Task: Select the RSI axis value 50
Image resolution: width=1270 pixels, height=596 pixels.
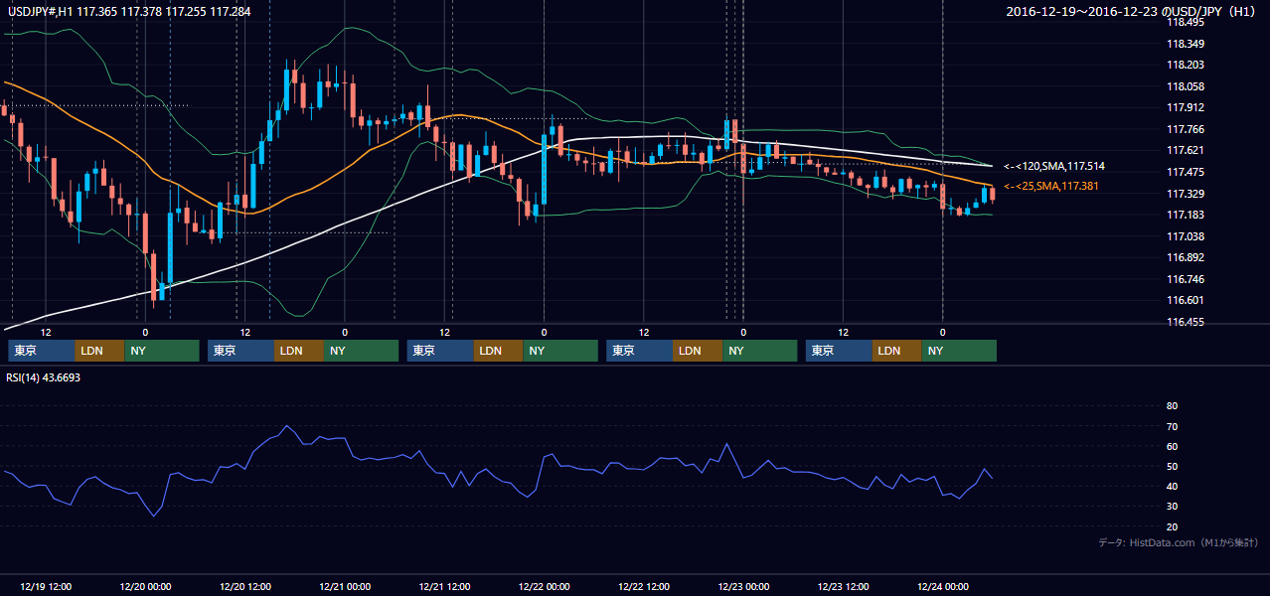Action: tap(1172, 466)
